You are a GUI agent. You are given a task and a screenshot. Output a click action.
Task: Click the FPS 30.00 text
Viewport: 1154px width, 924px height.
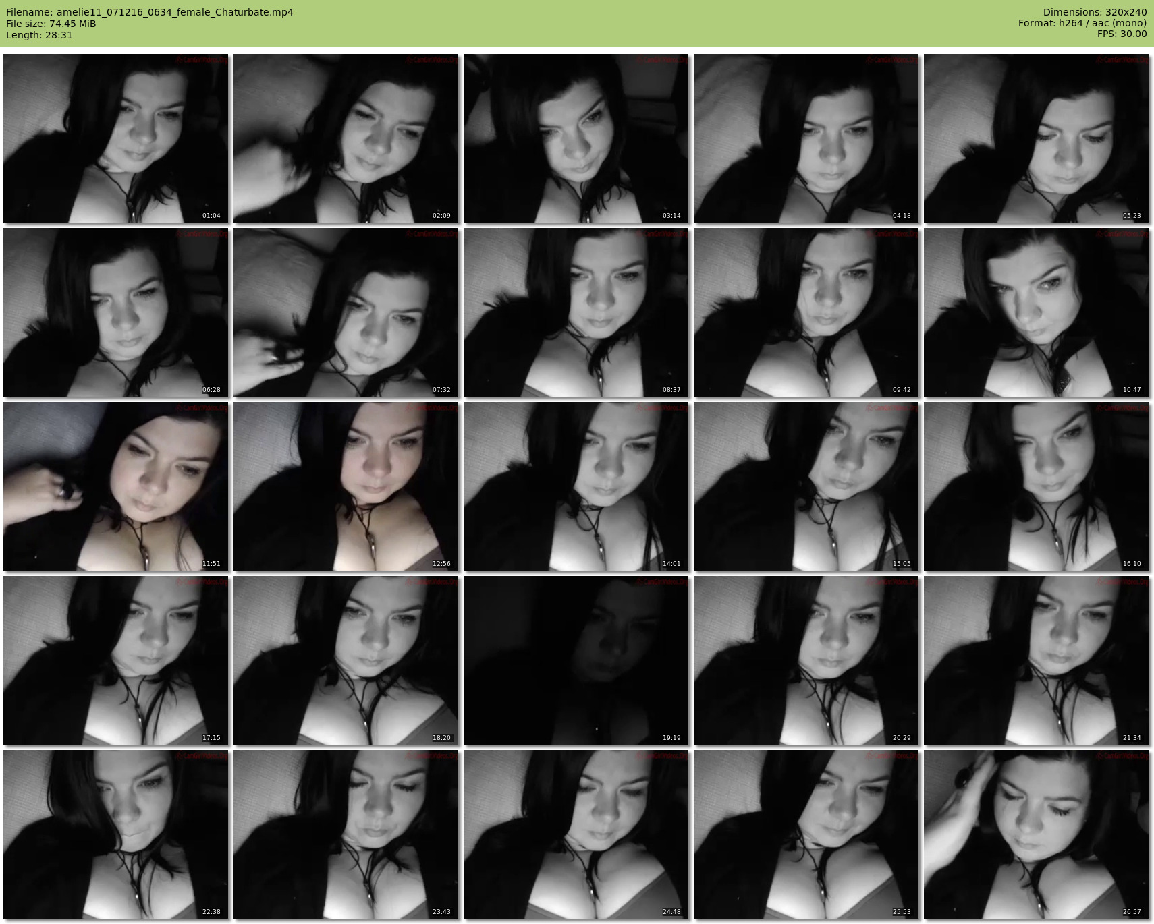tap(1122, 34)
